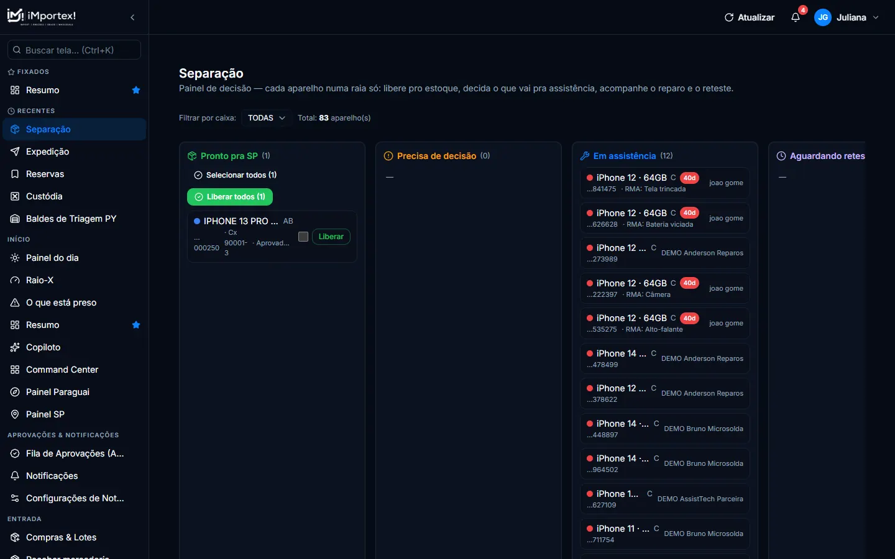Click the Painel Paraguai compass icon
895x559 pixels.
[15, 392]
